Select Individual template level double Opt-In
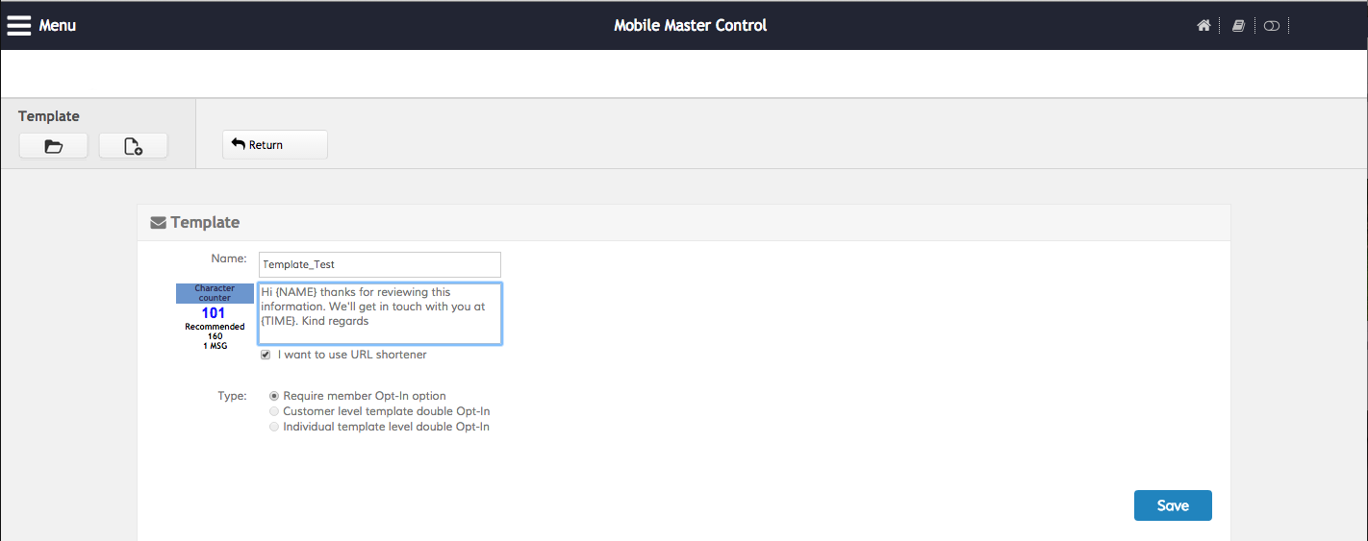1368x541 pixels. pyautogui.click(x=274, y=427)
